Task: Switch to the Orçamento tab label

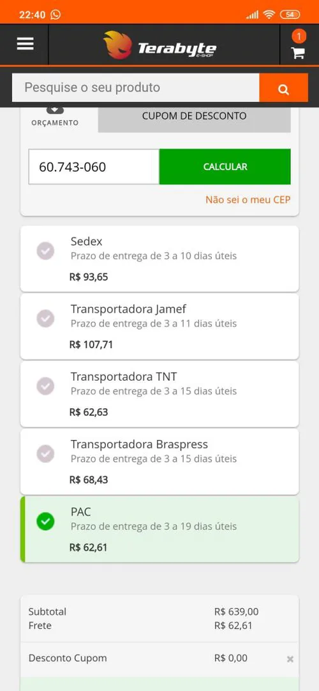Action: (x=55, y=123)
